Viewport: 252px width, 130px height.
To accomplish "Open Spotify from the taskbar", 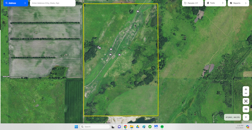I will (162, 127).
